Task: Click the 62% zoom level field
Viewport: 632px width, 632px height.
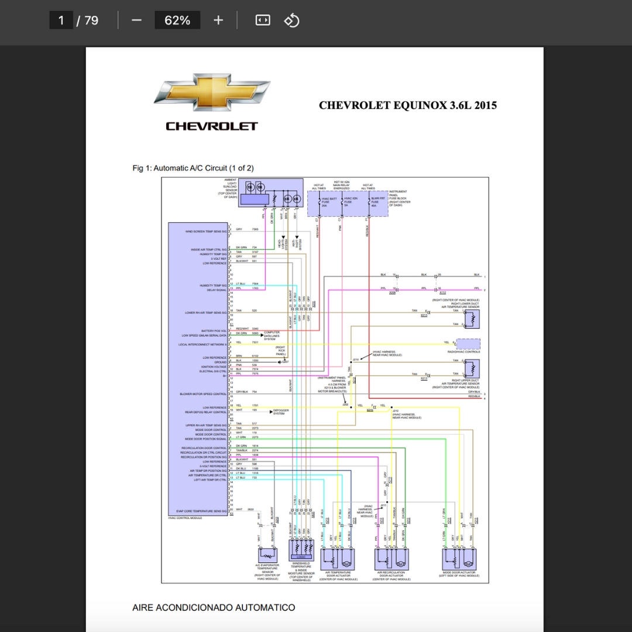Action: pos(177,20)
